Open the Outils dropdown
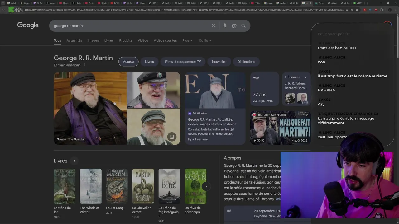 (x=205, y=40)
